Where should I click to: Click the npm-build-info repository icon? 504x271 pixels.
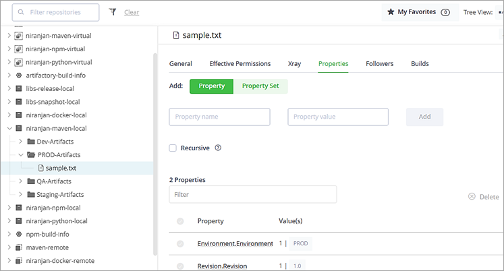19,234
